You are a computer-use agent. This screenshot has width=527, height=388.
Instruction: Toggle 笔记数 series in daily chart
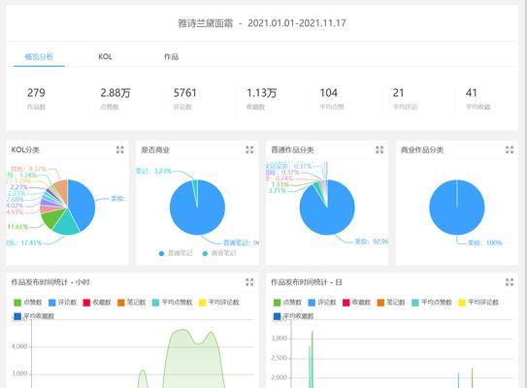tap(391, 303)
